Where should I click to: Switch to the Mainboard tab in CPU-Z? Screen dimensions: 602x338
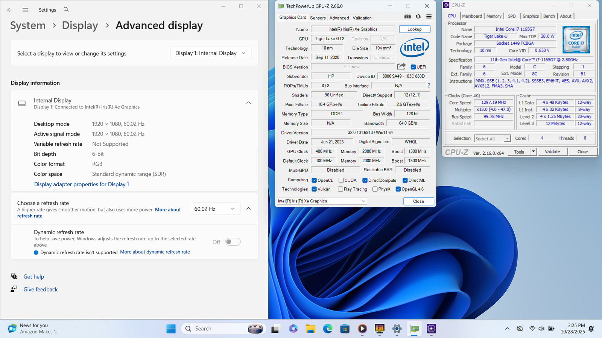point(472,16)
